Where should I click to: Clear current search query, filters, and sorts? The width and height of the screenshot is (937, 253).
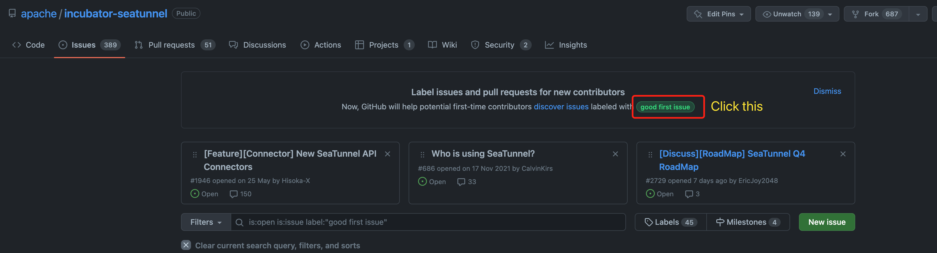coord(277,245)
